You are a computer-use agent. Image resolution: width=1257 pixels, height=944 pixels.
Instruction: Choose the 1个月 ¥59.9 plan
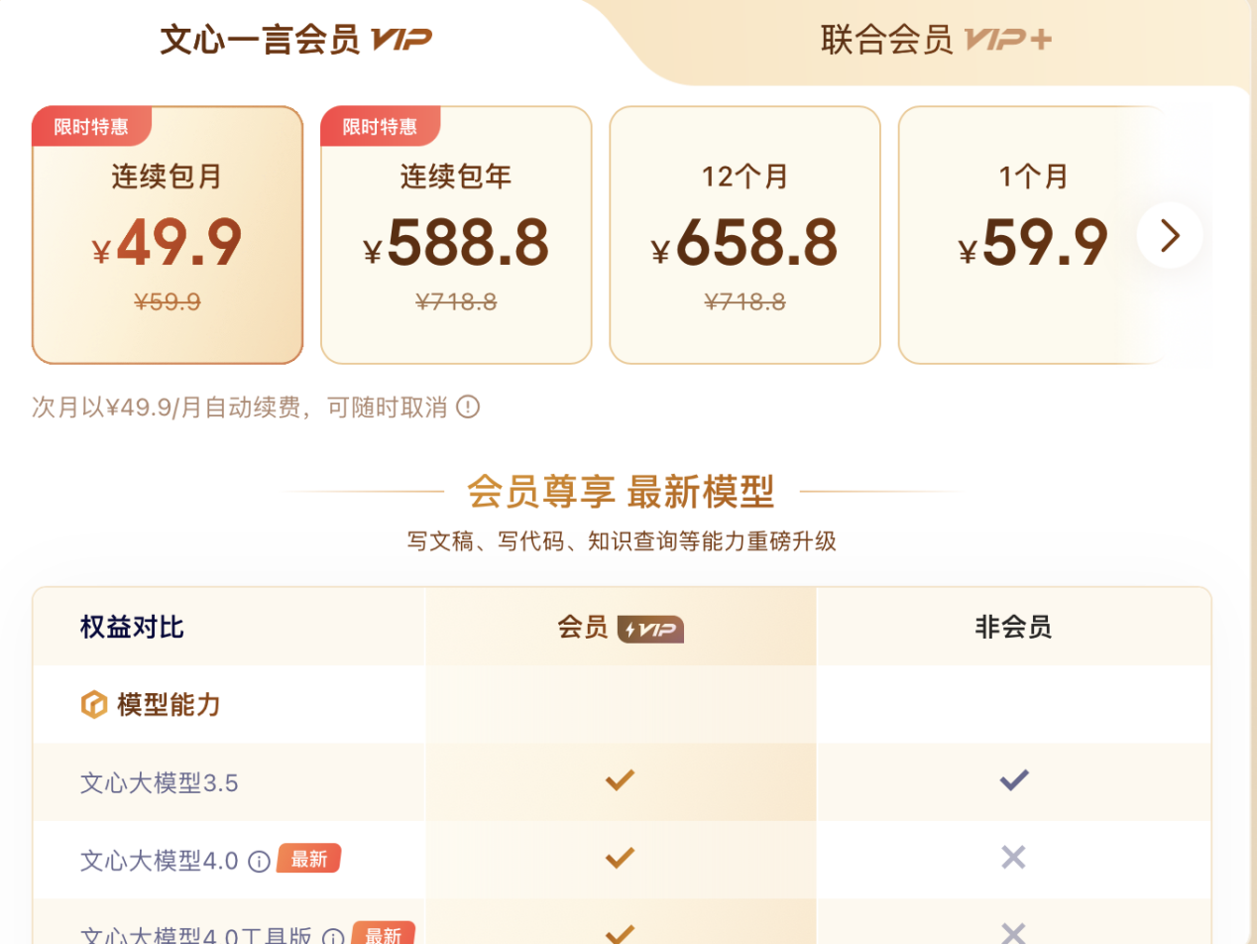coord(1033,235)
